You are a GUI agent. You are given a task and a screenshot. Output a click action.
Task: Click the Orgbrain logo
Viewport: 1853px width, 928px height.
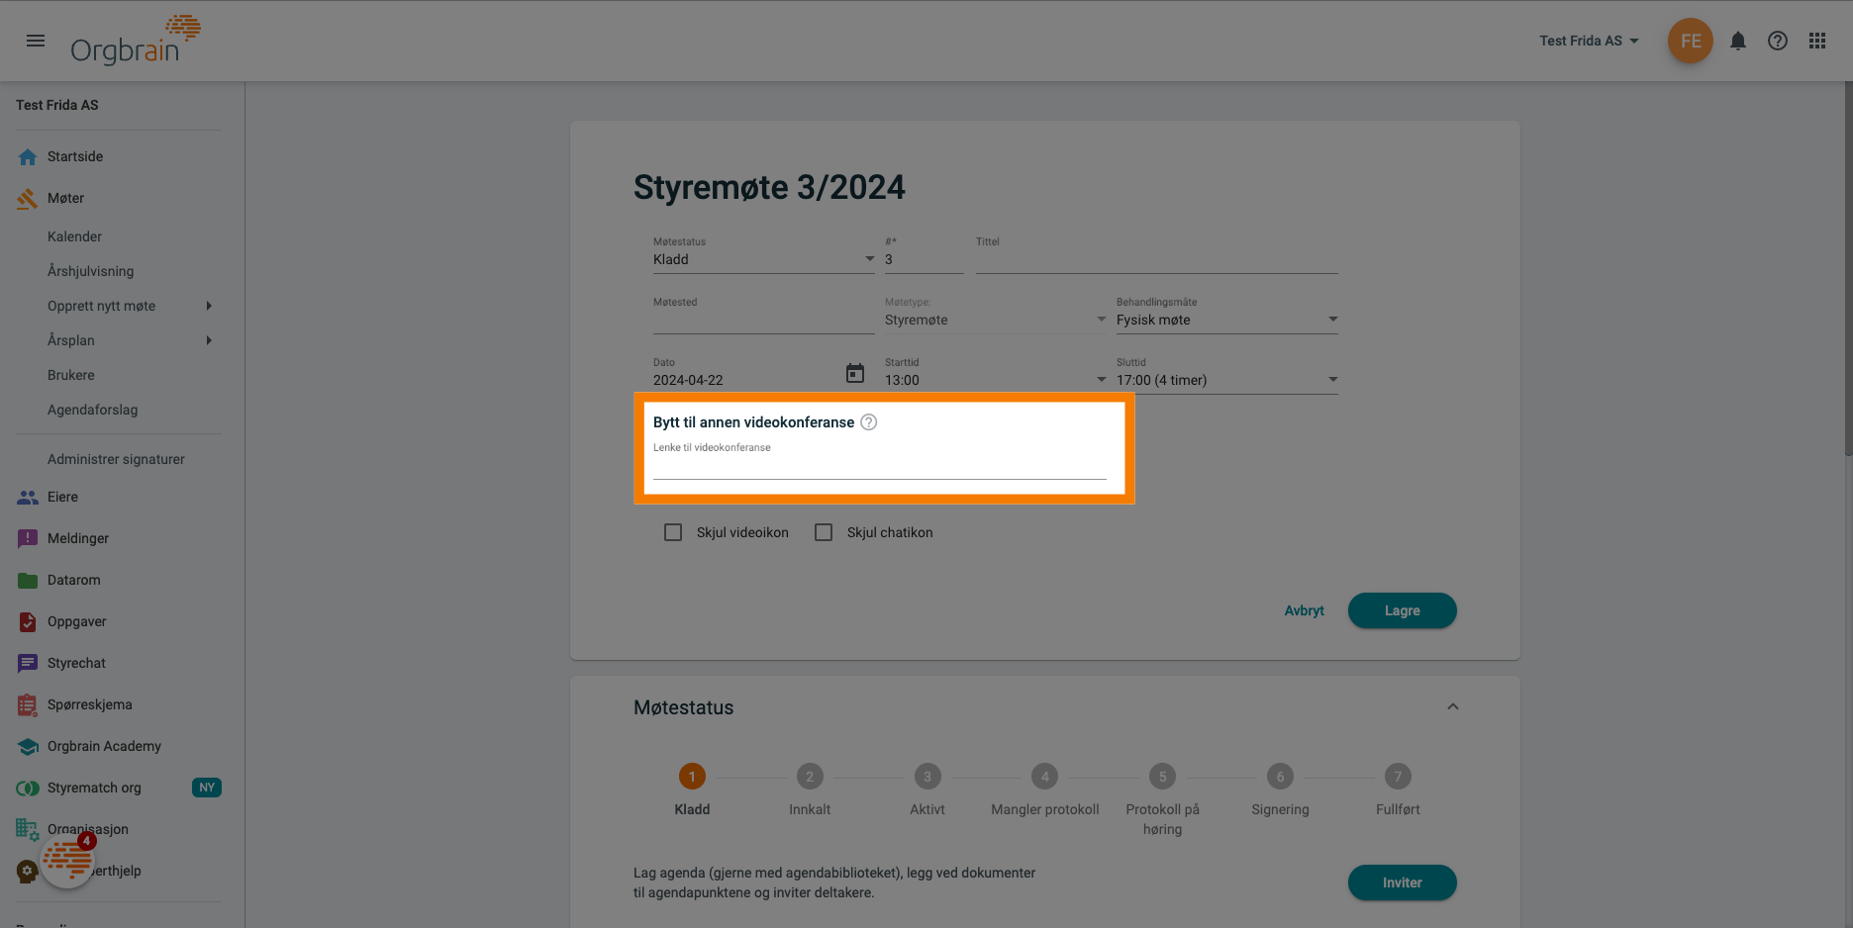[136, 41]
